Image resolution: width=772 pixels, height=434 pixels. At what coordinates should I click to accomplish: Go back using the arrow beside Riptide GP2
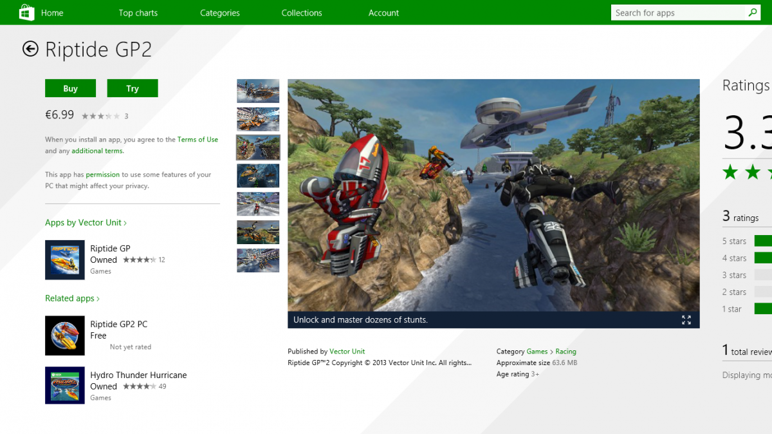pyautogui.click(x=30, y=49)
